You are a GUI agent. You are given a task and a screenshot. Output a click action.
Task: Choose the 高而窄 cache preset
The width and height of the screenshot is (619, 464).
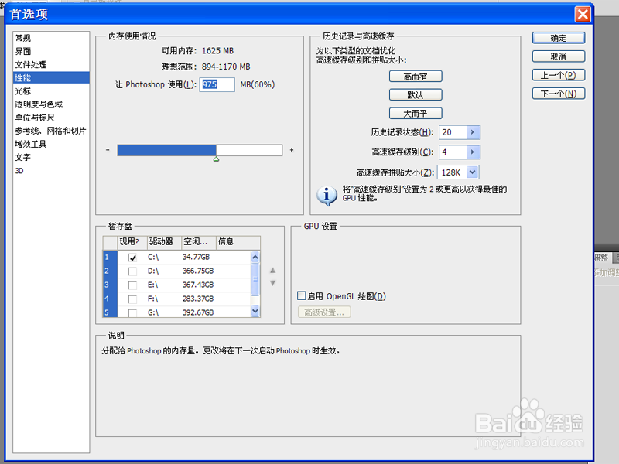pos(416,76)
